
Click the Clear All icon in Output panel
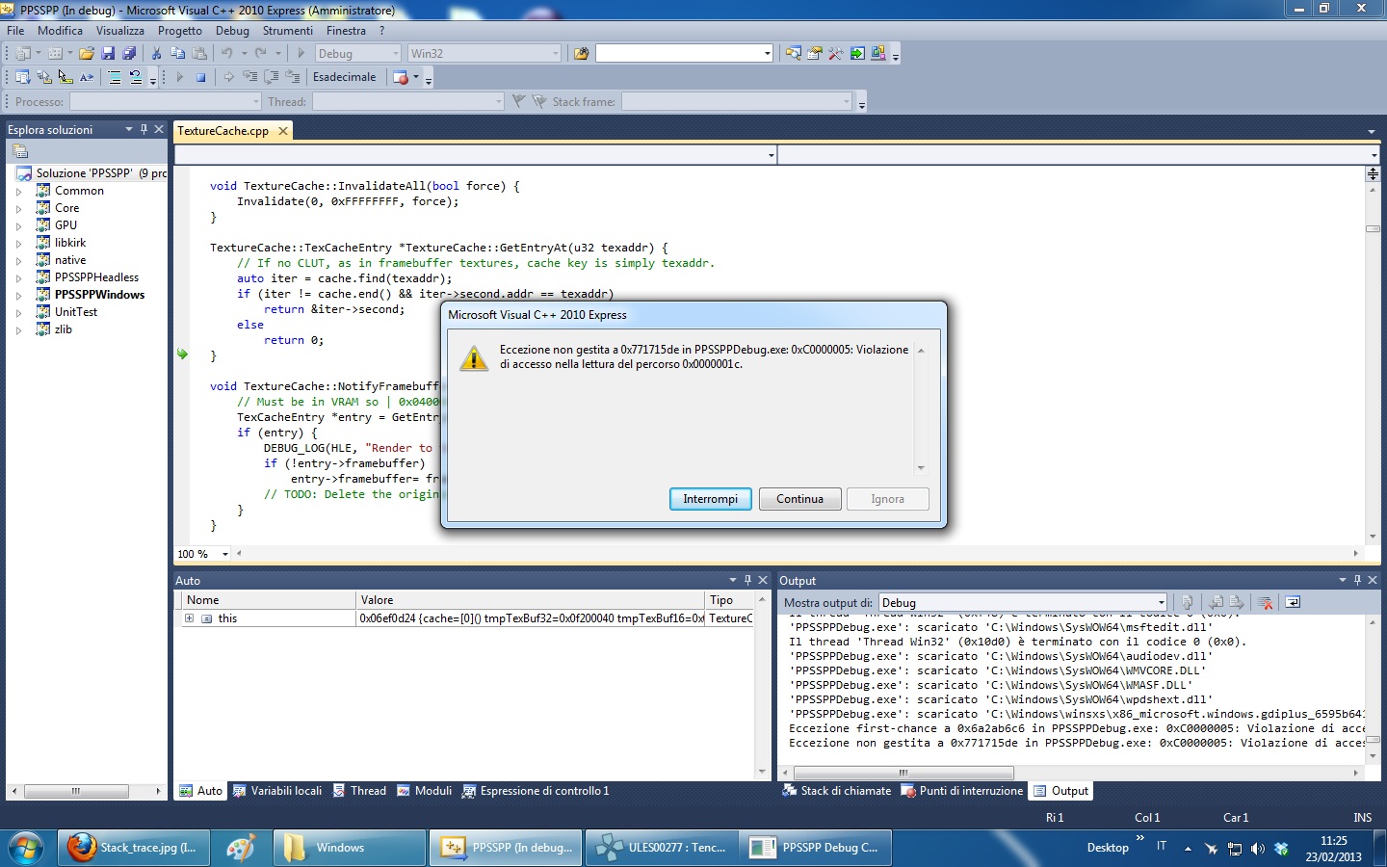coord(1266,603)
